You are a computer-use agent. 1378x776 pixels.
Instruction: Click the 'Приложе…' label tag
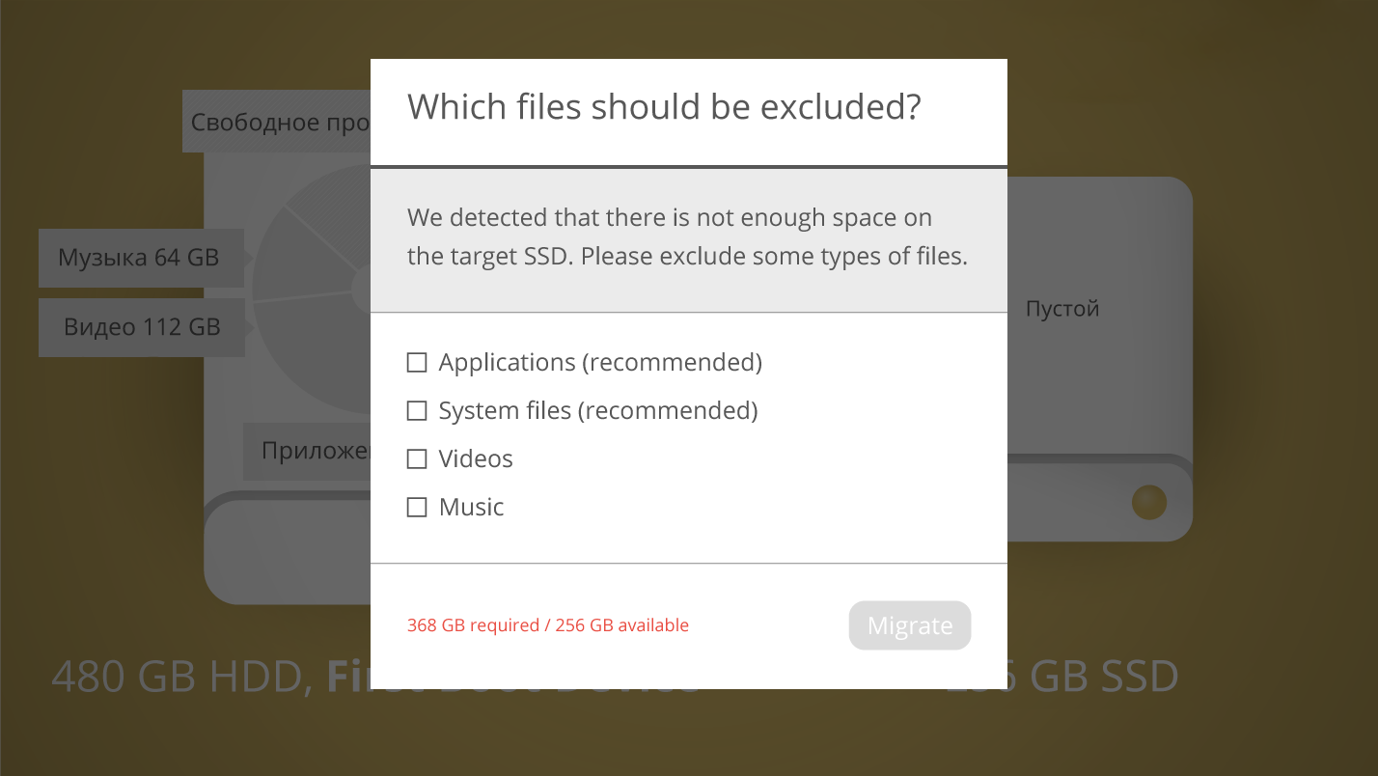pos(309,451)
